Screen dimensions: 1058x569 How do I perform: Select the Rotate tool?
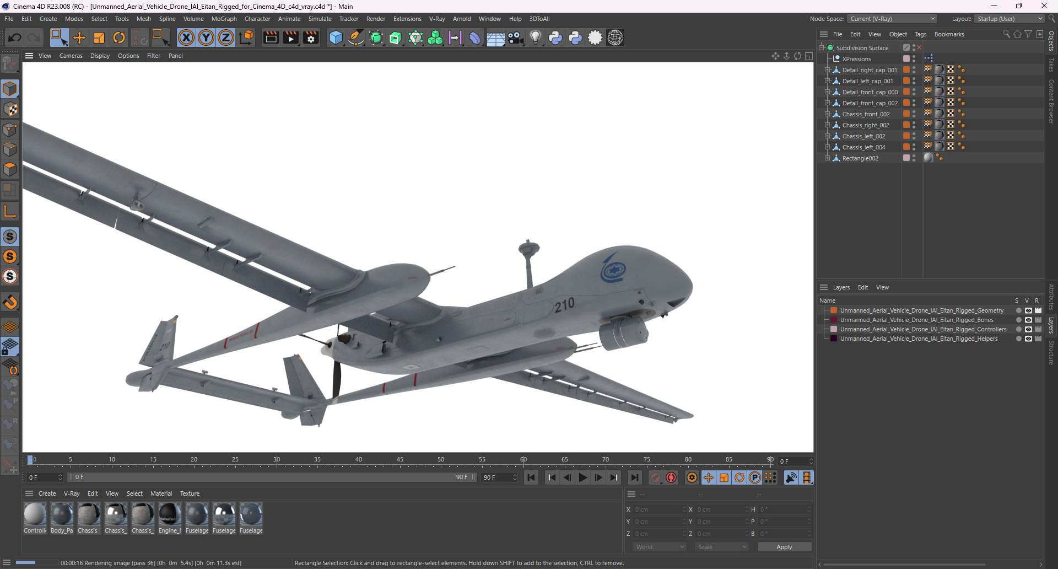click(x=119, y=37)
